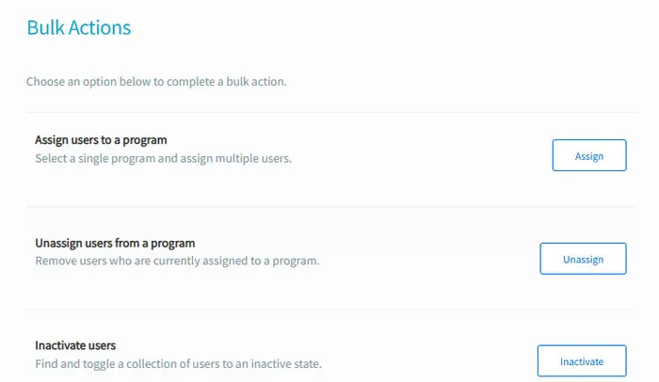Click the Assign button
659x382 pixels.
point(588,156)
